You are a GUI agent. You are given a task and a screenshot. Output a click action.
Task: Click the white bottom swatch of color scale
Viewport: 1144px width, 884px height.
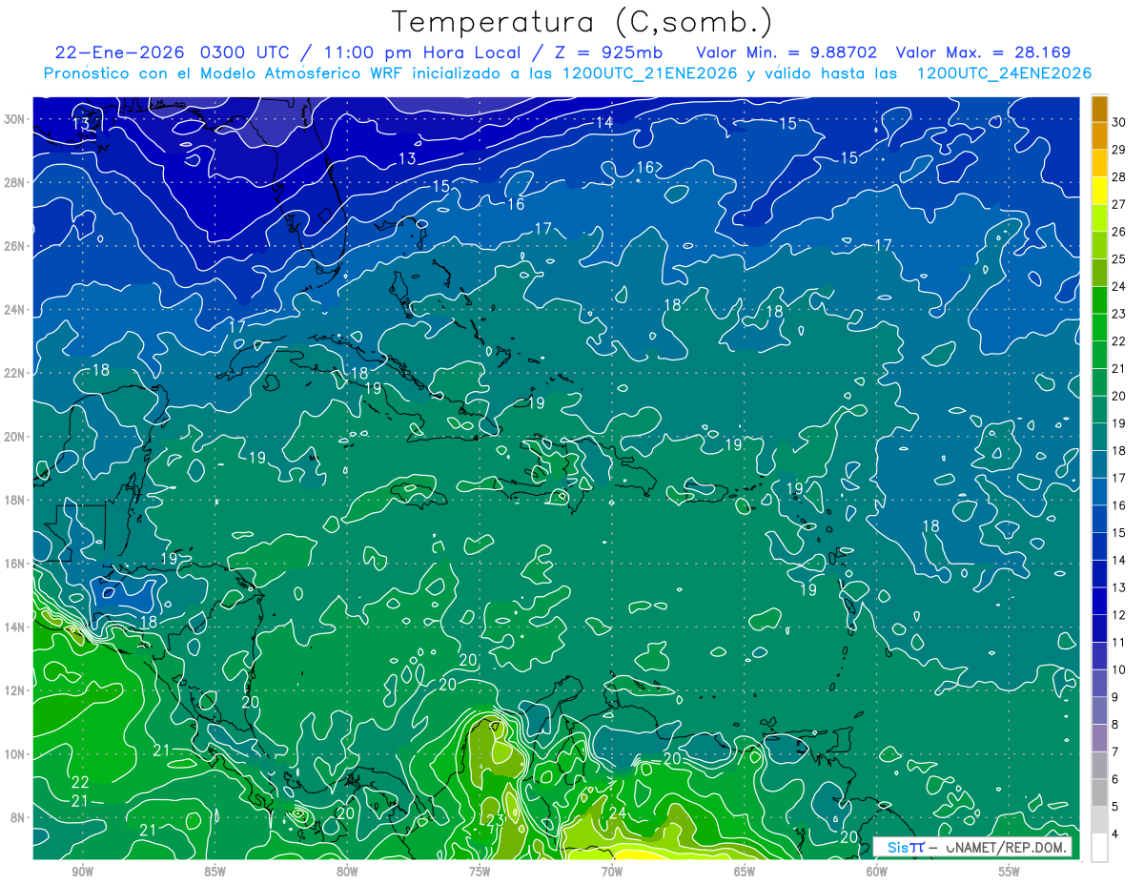point(1099,848)
